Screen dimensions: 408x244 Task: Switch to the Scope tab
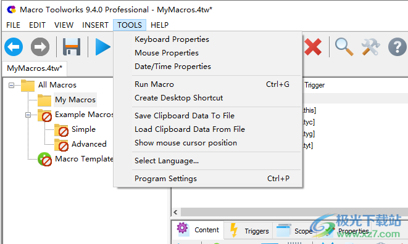pos(294,230)
